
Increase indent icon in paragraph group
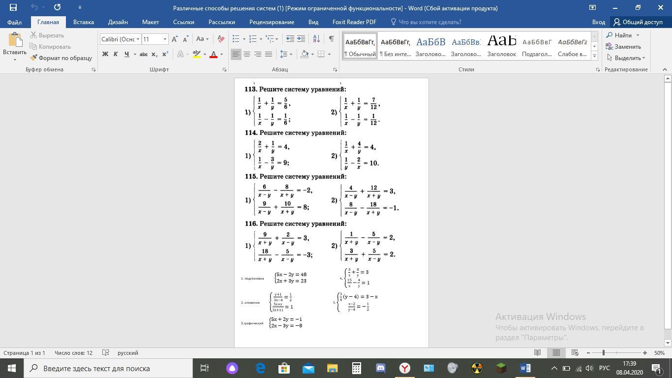[x=301, y=39]
